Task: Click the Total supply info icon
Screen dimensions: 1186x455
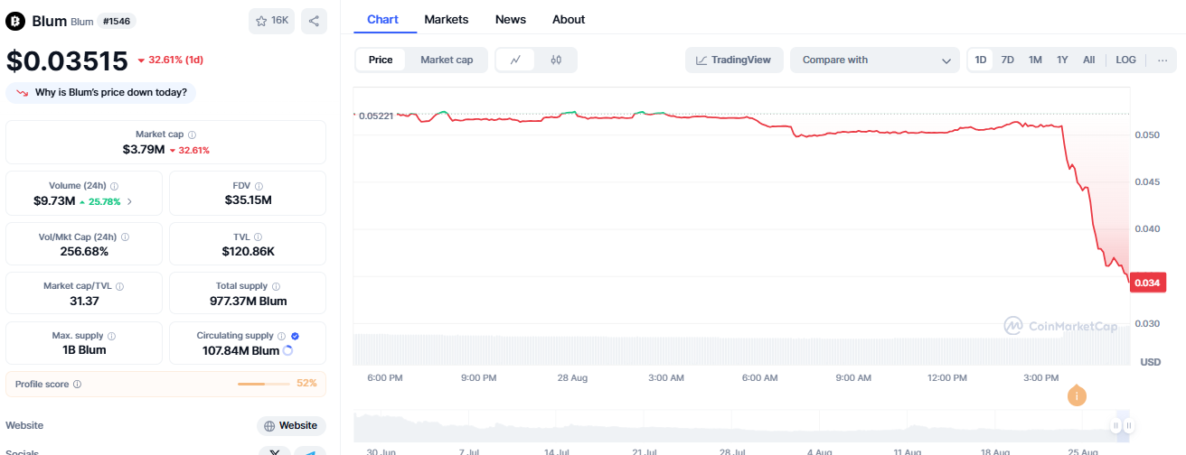Action: pyautogui.click(x=276, y=286)
